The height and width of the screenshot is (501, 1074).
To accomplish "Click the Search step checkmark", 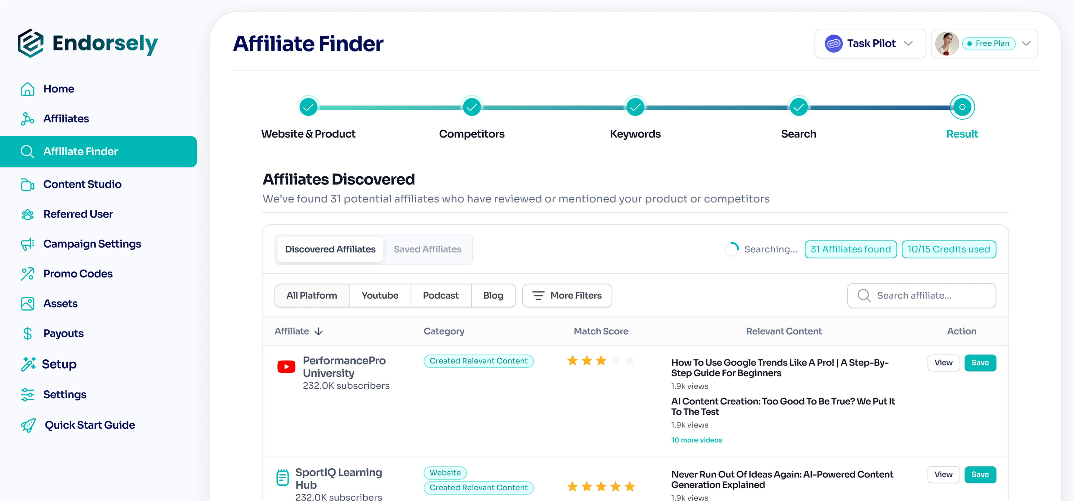I will point(798,108).
